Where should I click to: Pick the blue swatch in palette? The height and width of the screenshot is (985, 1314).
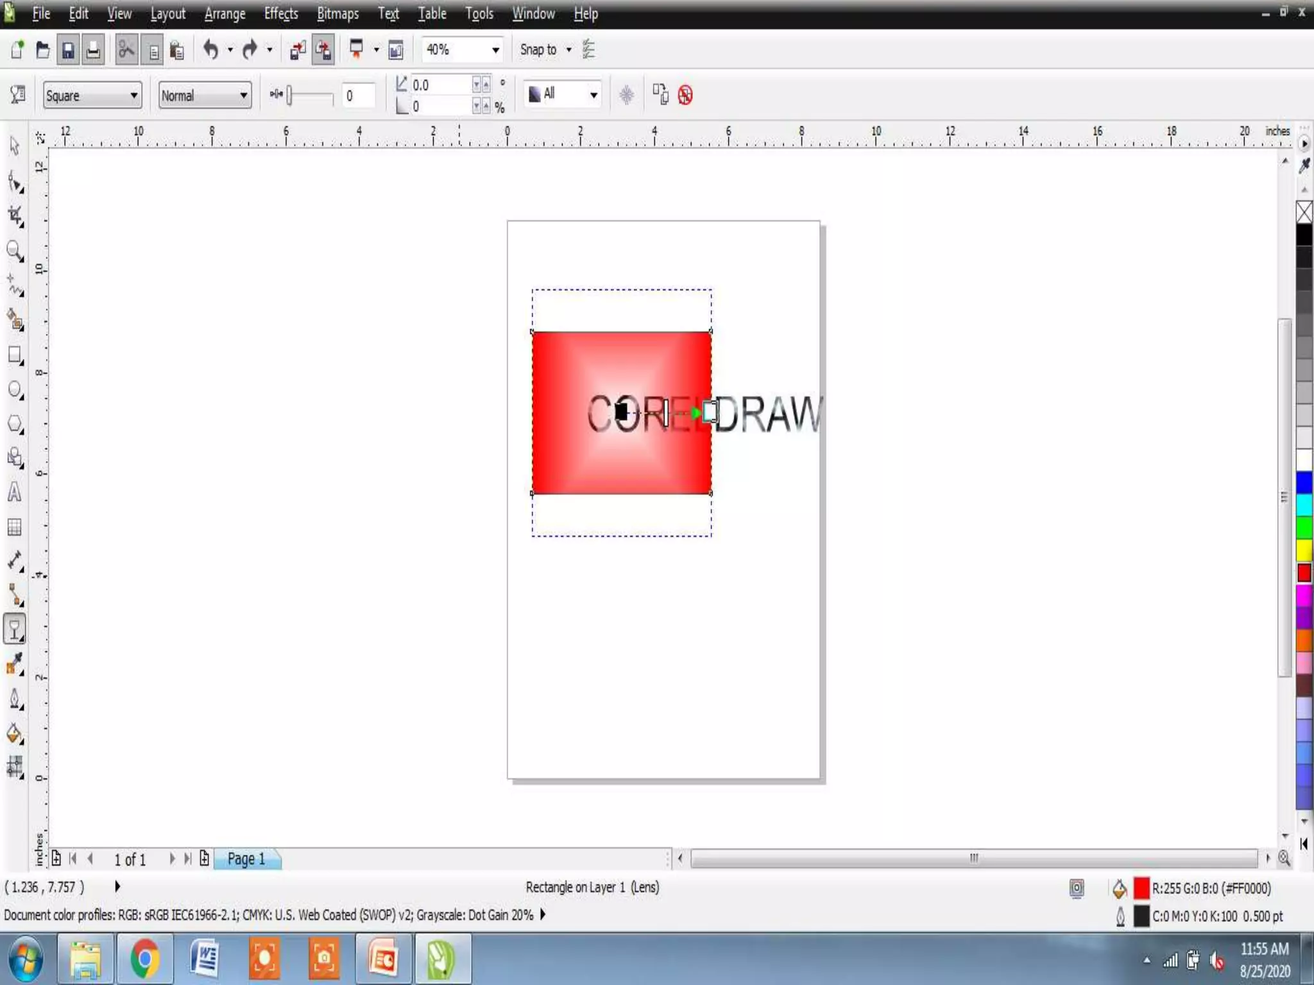1304,482
